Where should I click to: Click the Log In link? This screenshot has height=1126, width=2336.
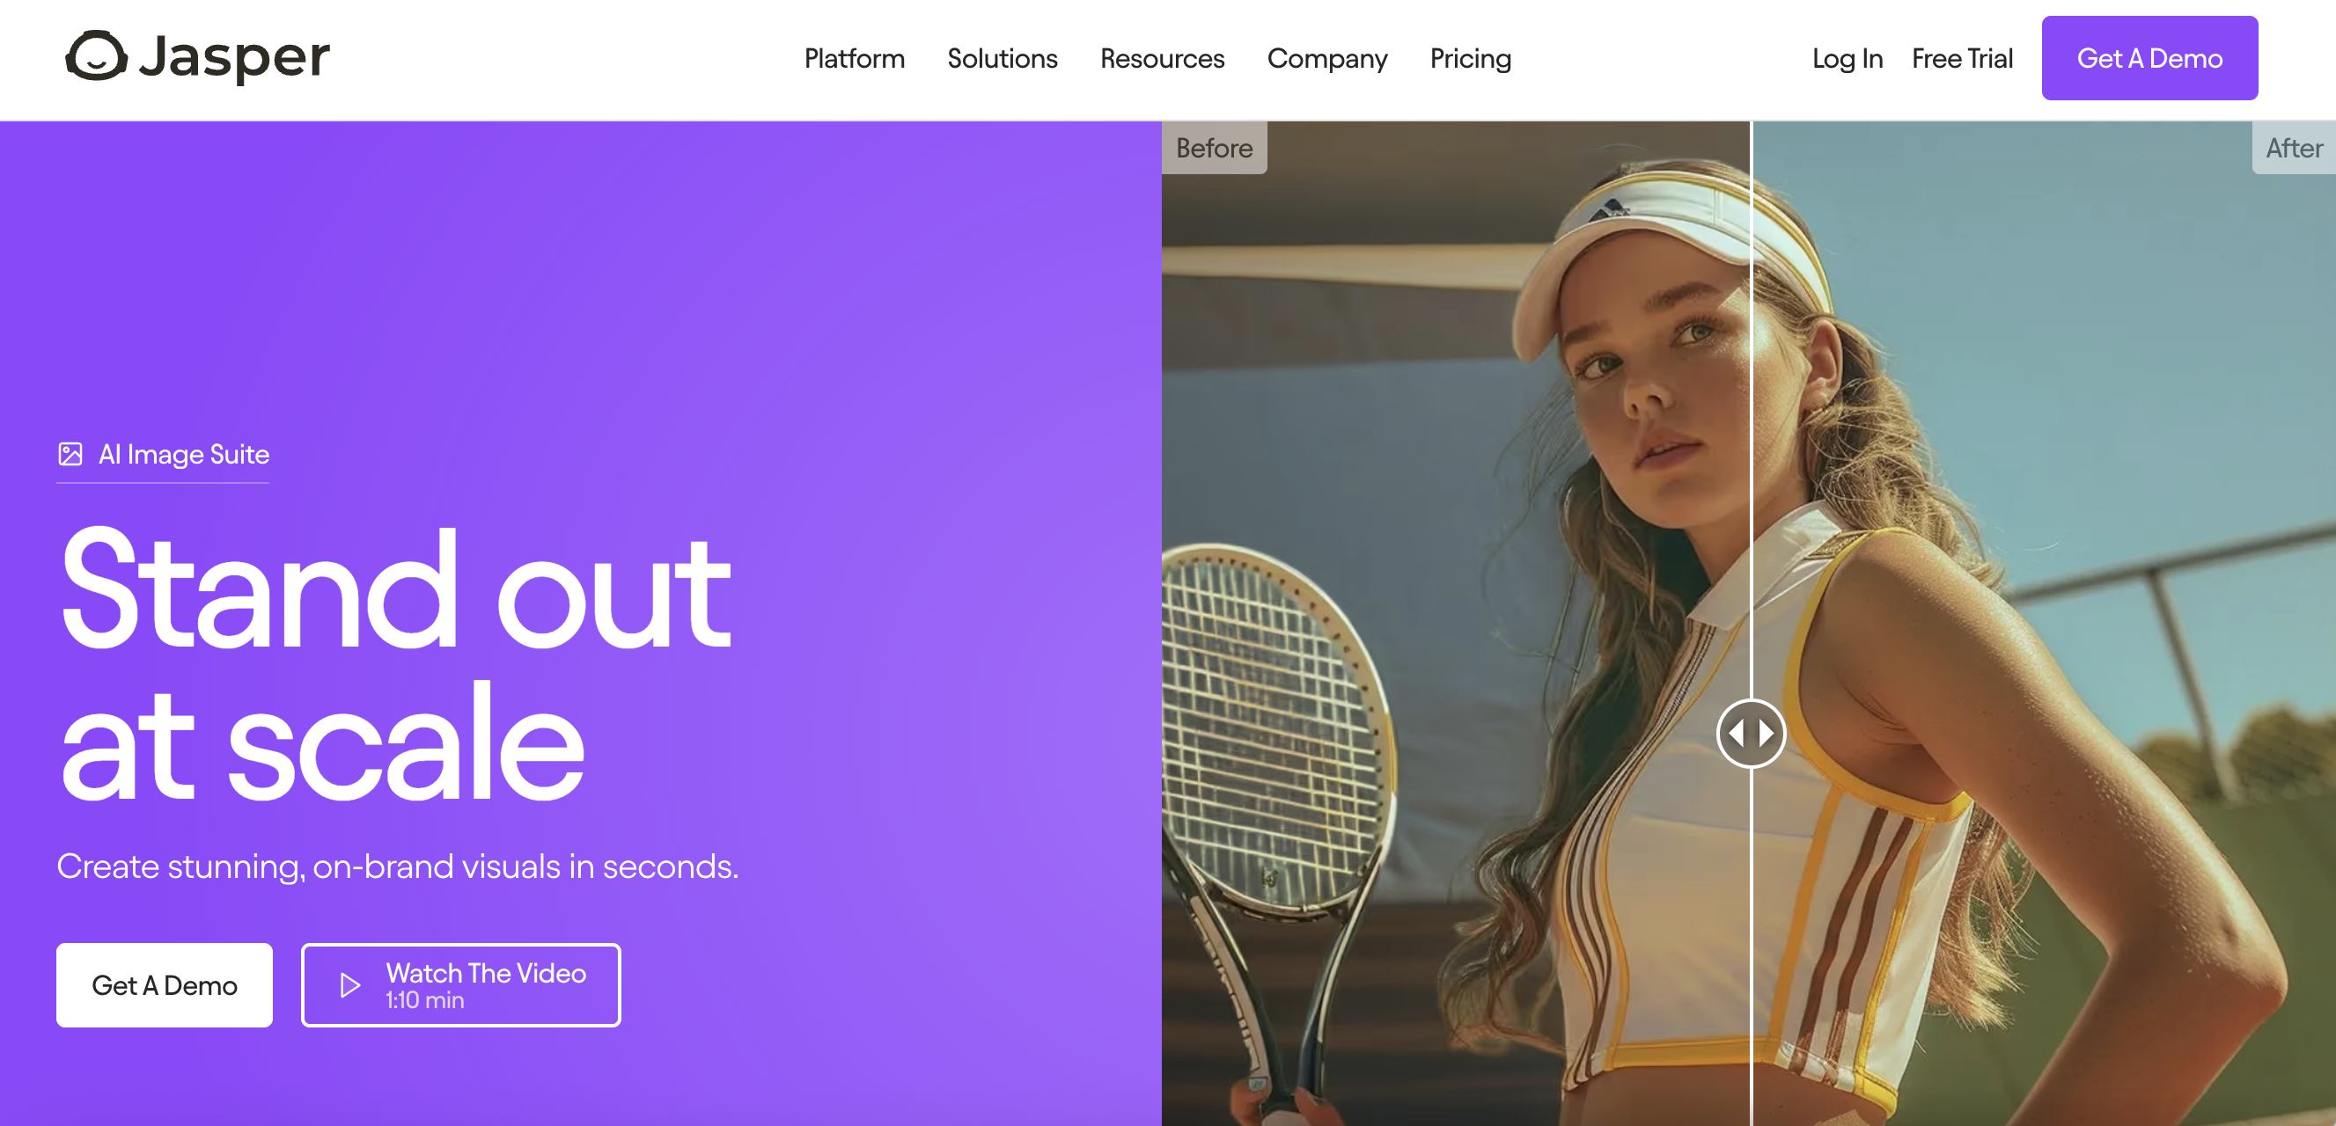[x=1847, y=59]
